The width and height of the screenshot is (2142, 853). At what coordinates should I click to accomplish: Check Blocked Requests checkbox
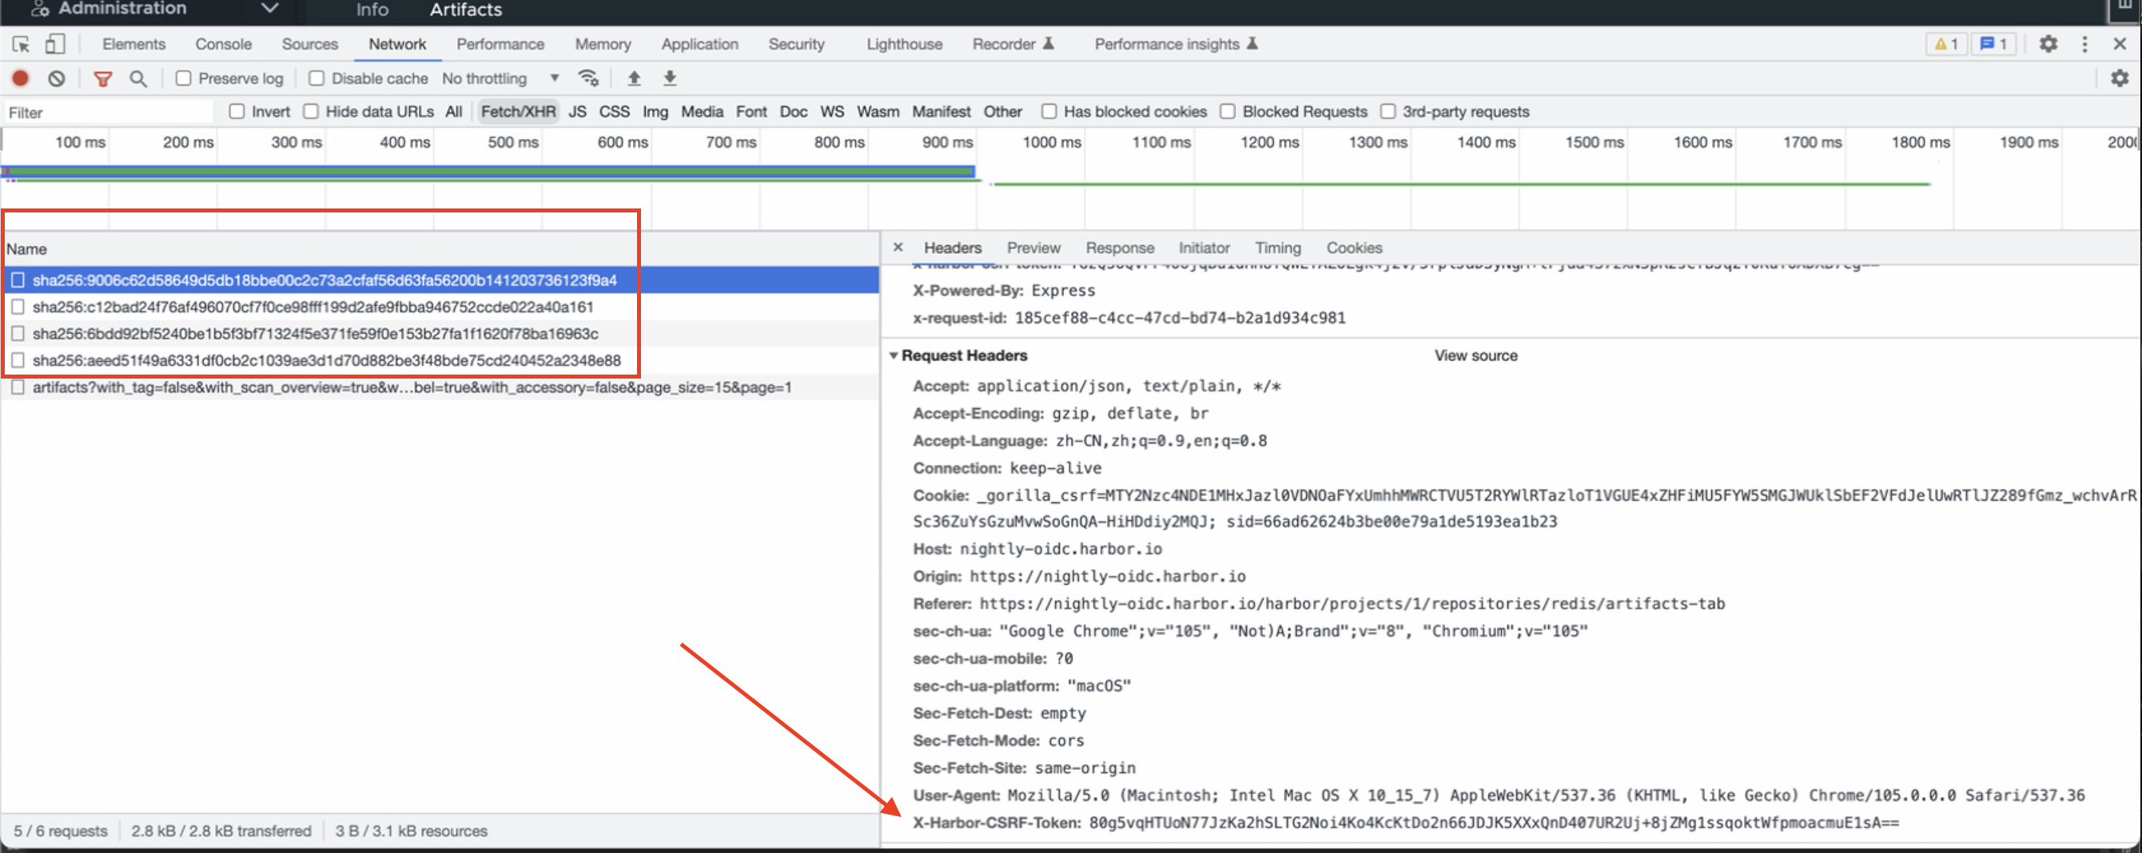tap(1227, 111)
